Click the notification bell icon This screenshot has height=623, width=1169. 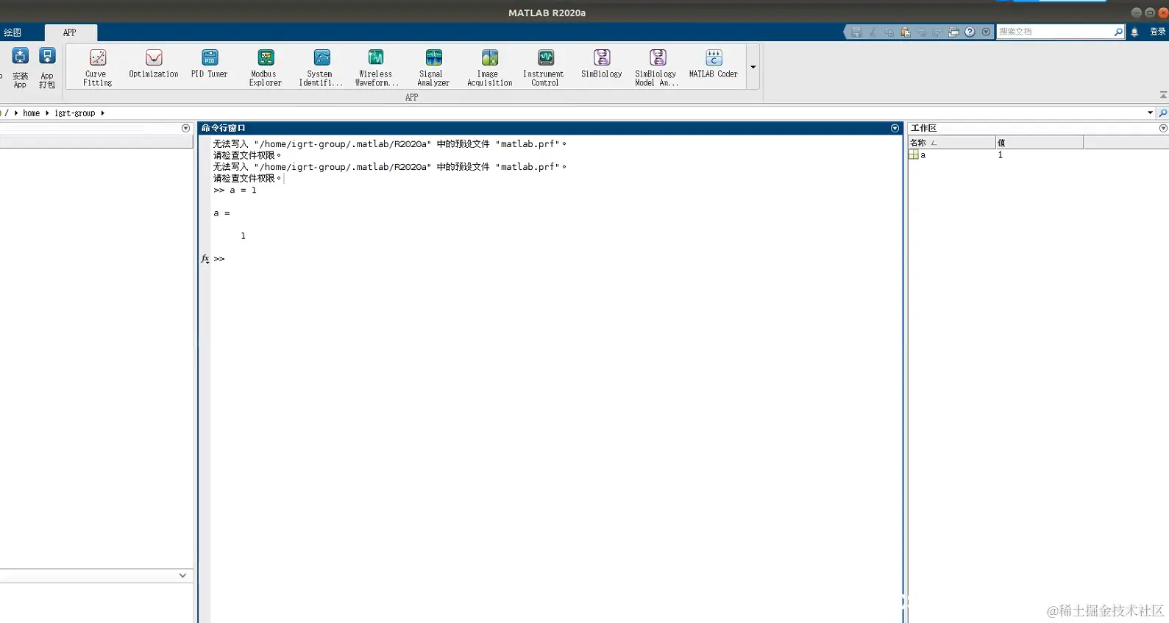pos(1134,32)
